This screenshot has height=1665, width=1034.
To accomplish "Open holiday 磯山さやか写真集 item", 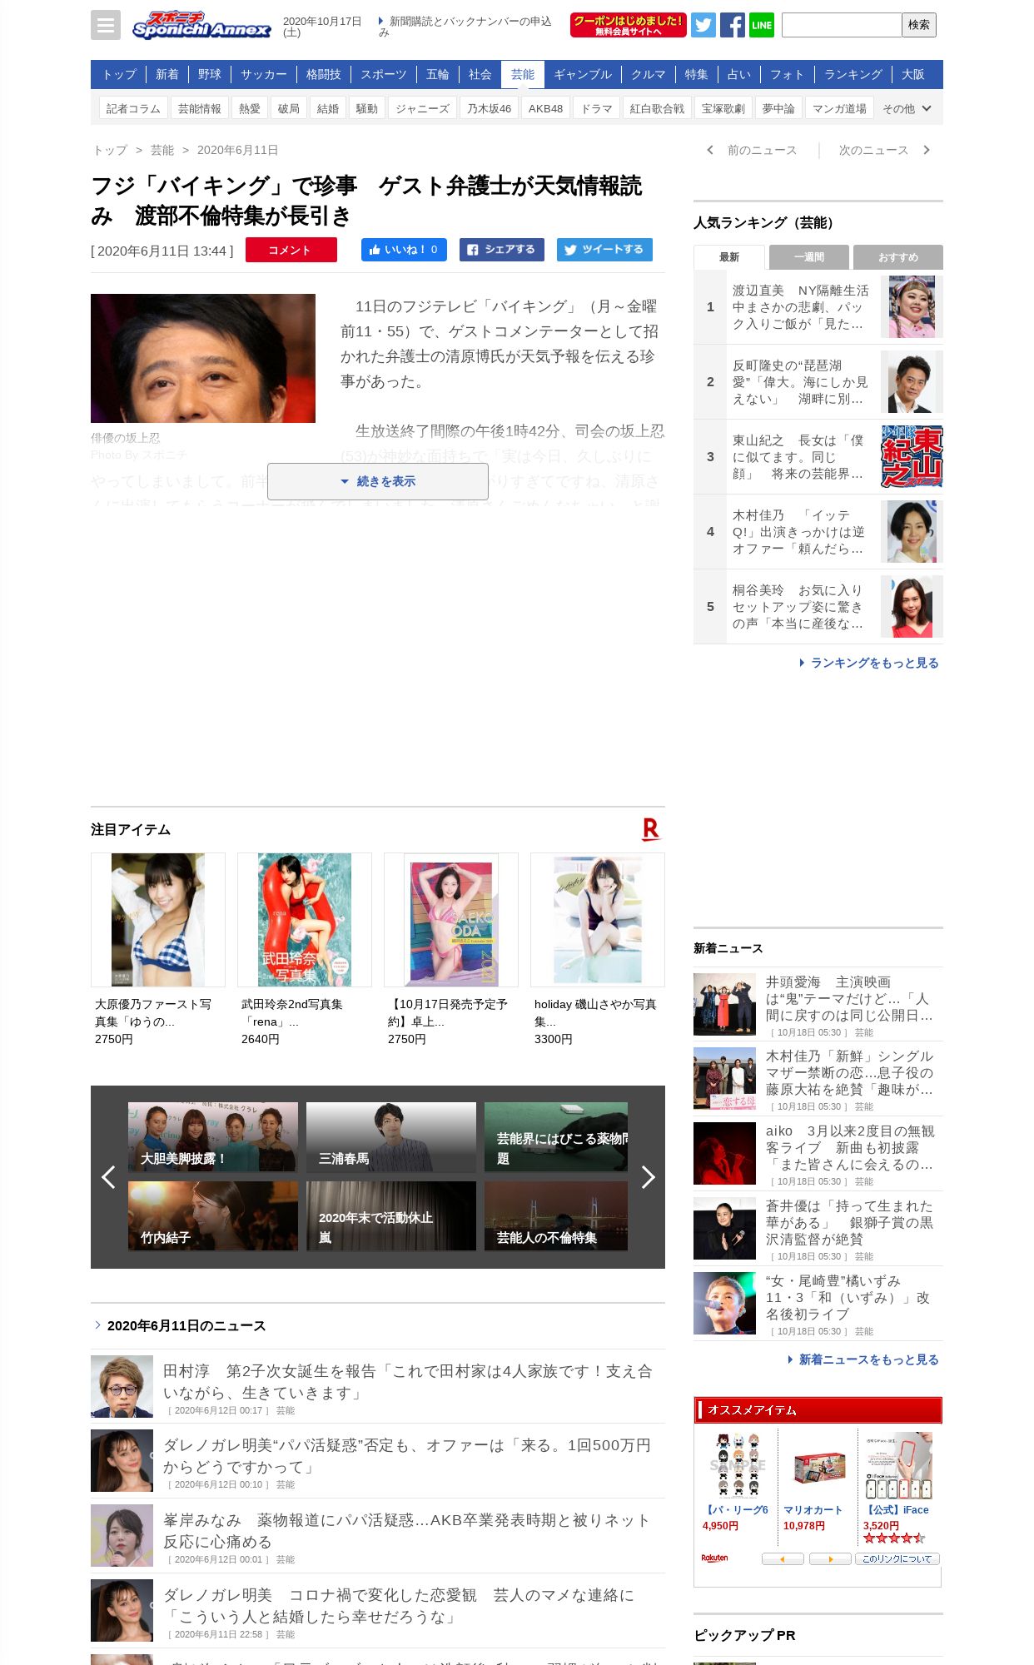I will pyautogui.click(x=598, y=949).
